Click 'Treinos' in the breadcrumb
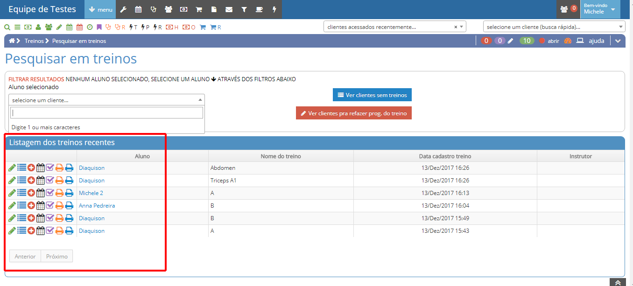Image resolution: width=633 pixels, height=286 pixels. 34,41
